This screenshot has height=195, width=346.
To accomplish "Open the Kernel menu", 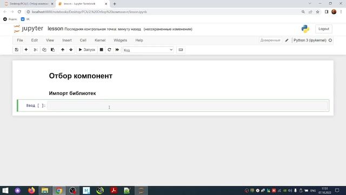I will [x=100, y=40].
